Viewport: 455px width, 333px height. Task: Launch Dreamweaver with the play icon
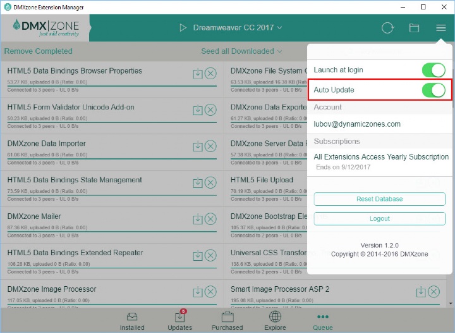pyautogui.click(x=183, y=28)
